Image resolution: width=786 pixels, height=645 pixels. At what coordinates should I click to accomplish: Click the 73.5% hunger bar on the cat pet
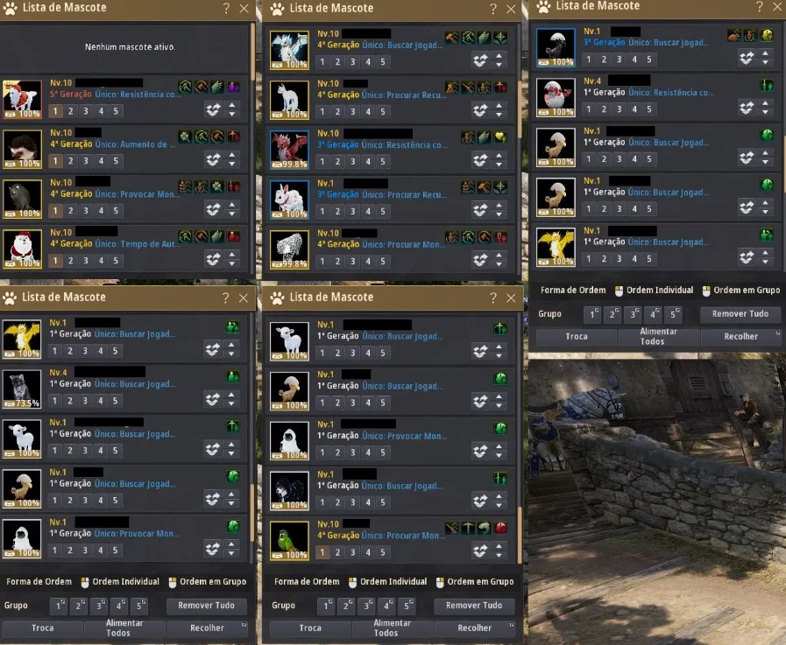tap(22, 403)
